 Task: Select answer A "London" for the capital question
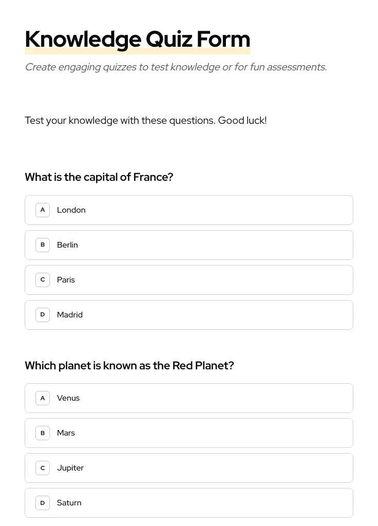point(189,210)
